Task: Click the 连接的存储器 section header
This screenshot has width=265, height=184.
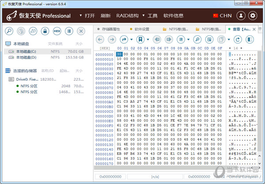Action: click(25, 71)
